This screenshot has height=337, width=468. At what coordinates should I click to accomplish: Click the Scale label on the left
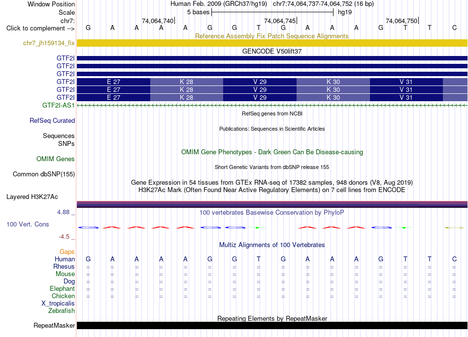click(x=67, y=12)
